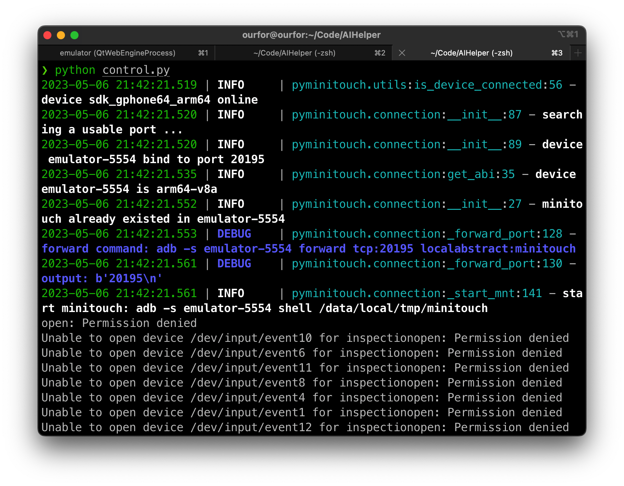Click the window title ourfor@ourfor:~/Code/AIHelper
624x486 pixels.
[311, 35]
